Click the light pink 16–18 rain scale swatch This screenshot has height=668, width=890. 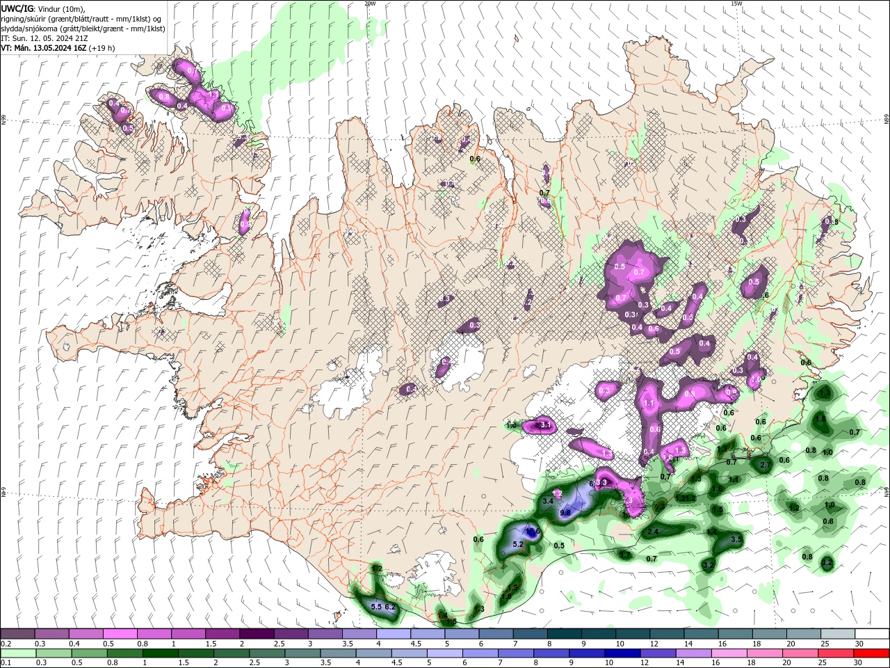pyautogui.click(x=730, y=653)
